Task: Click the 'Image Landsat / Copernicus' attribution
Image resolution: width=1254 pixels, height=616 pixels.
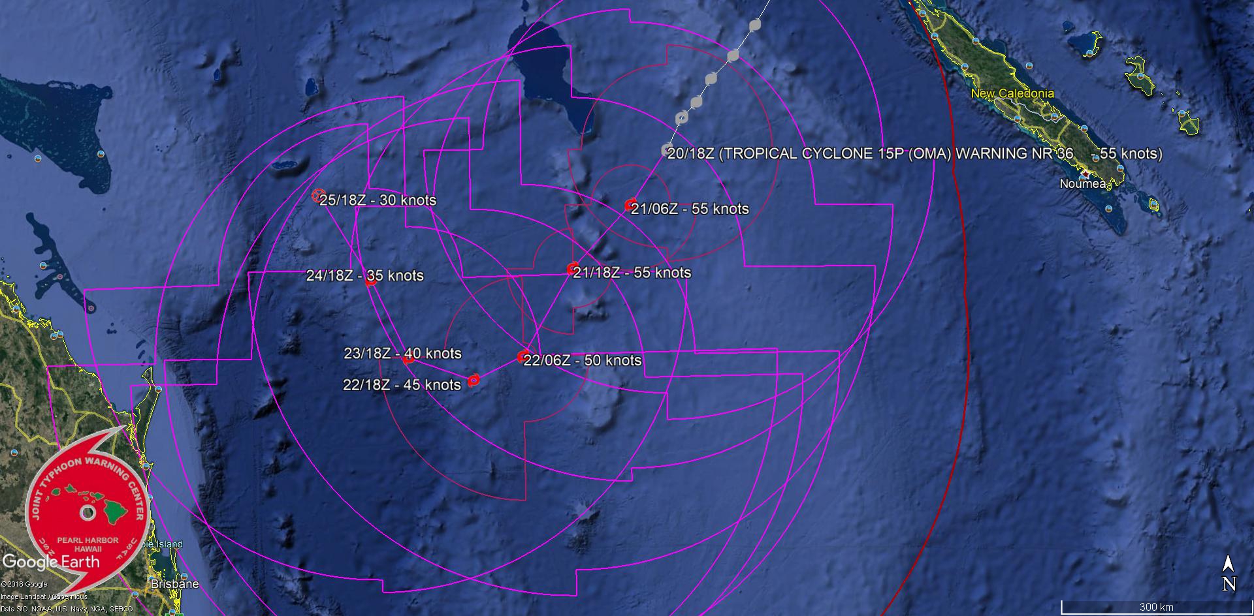Action: [44, 596]
